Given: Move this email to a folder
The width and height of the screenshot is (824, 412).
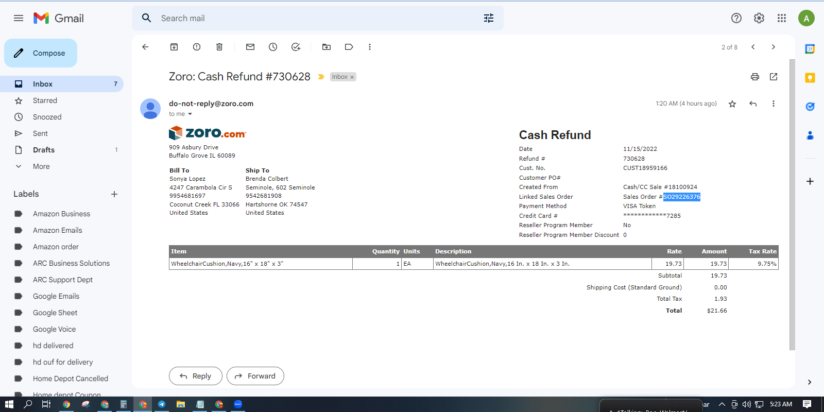Looking at the screenshot, I should coord(327,47).
